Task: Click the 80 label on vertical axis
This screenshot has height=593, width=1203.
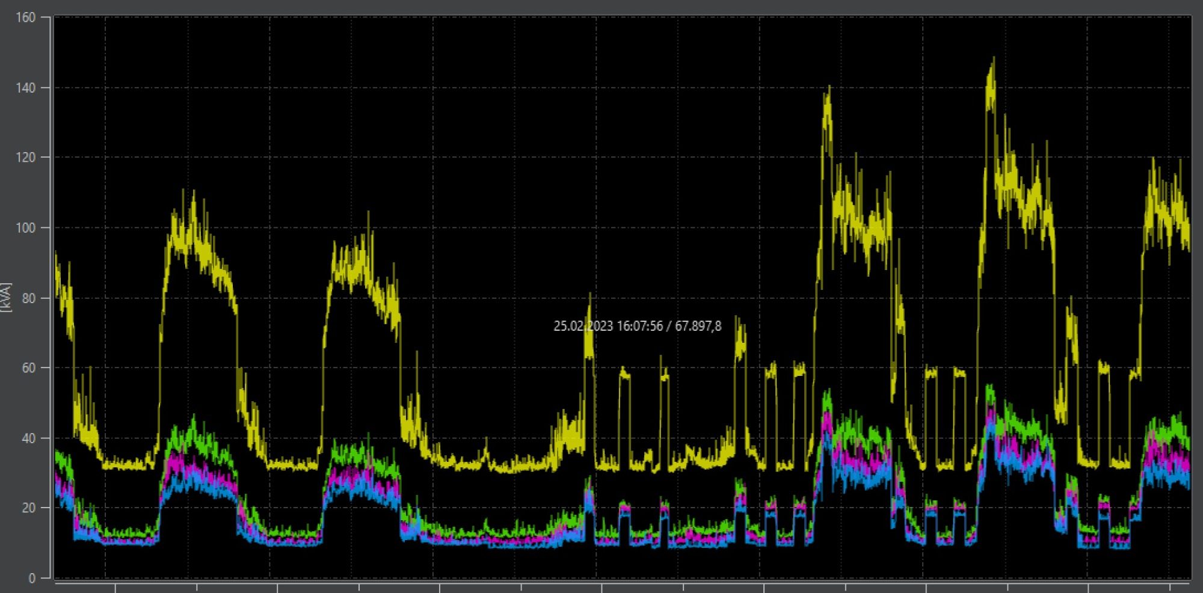Action: click(x=28, y=298)
